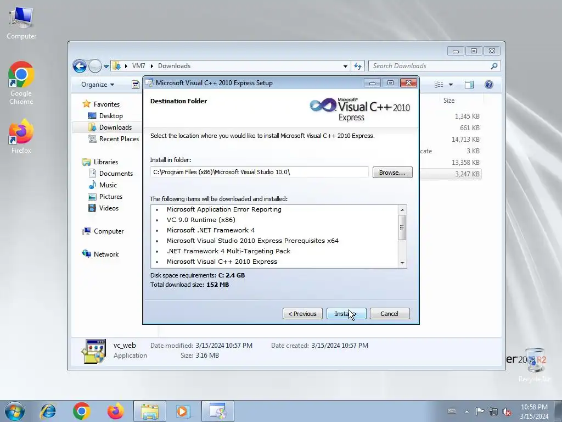Viewport: 562px width, 422px height.
Task: Open Pictures library in navigation pane
Action: tap(111, 197)
